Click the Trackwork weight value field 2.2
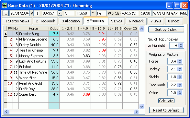This screenshot has width=190, height=118. click(x=173, y=85)
